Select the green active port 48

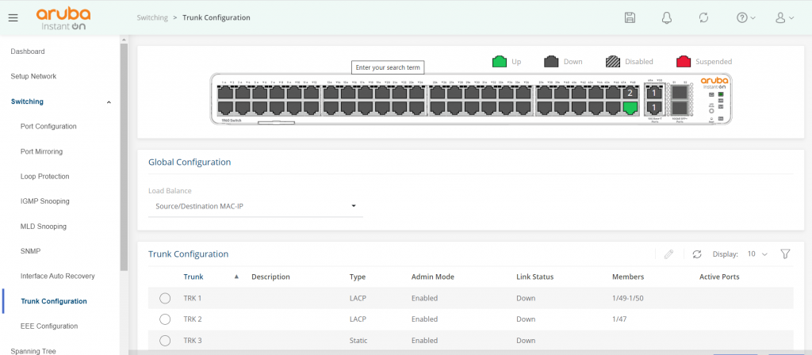tap(630, 108)
